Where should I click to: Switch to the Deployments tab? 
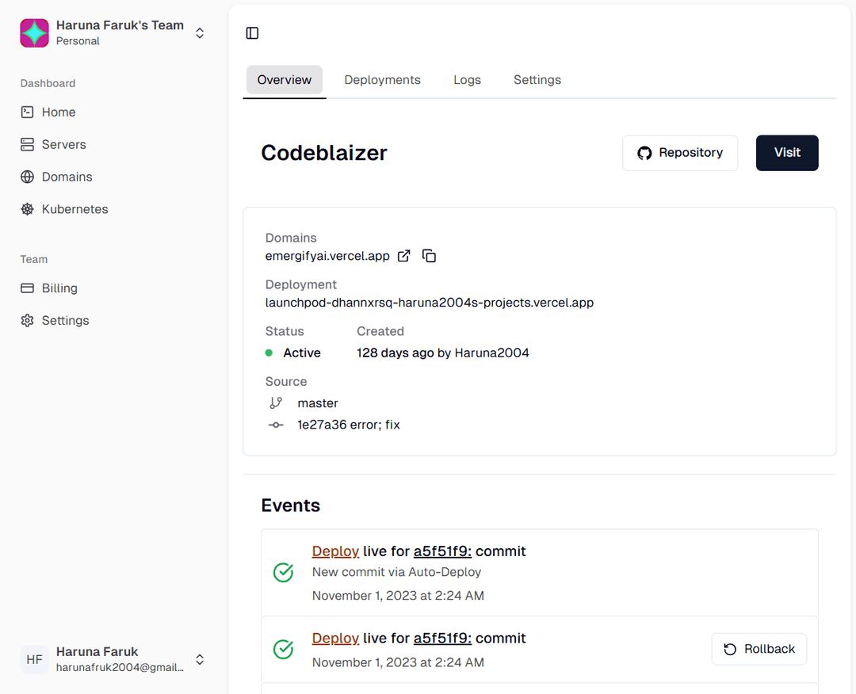(x=382, y=80)
